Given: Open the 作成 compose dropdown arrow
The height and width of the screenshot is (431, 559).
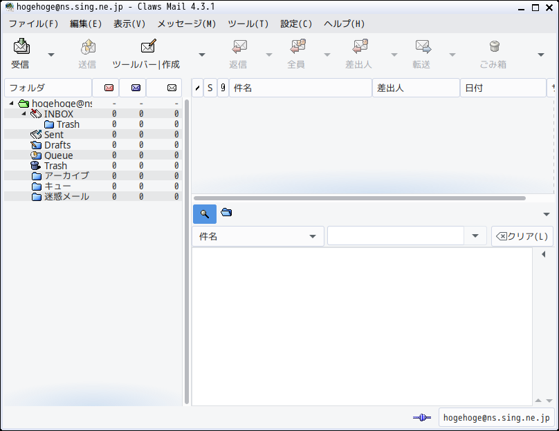Looking at the screenshot, I should click(202, 55).
